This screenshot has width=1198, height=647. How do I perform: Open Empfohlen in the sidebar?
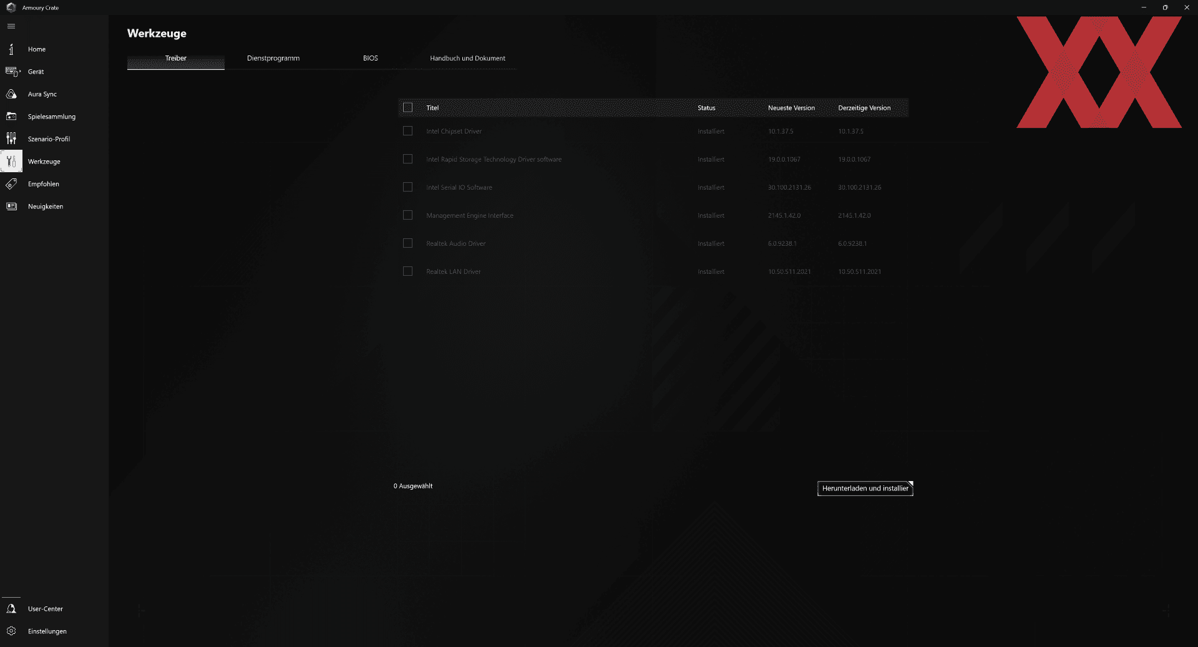(44, 184)
